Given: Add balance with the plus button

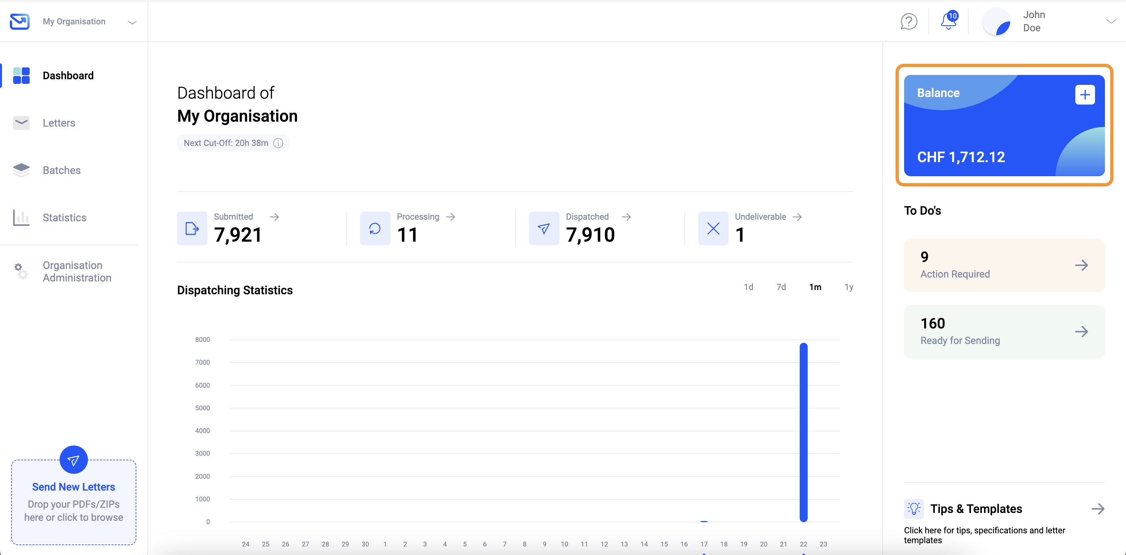Looking at the screenshot, I should 1085,95.
